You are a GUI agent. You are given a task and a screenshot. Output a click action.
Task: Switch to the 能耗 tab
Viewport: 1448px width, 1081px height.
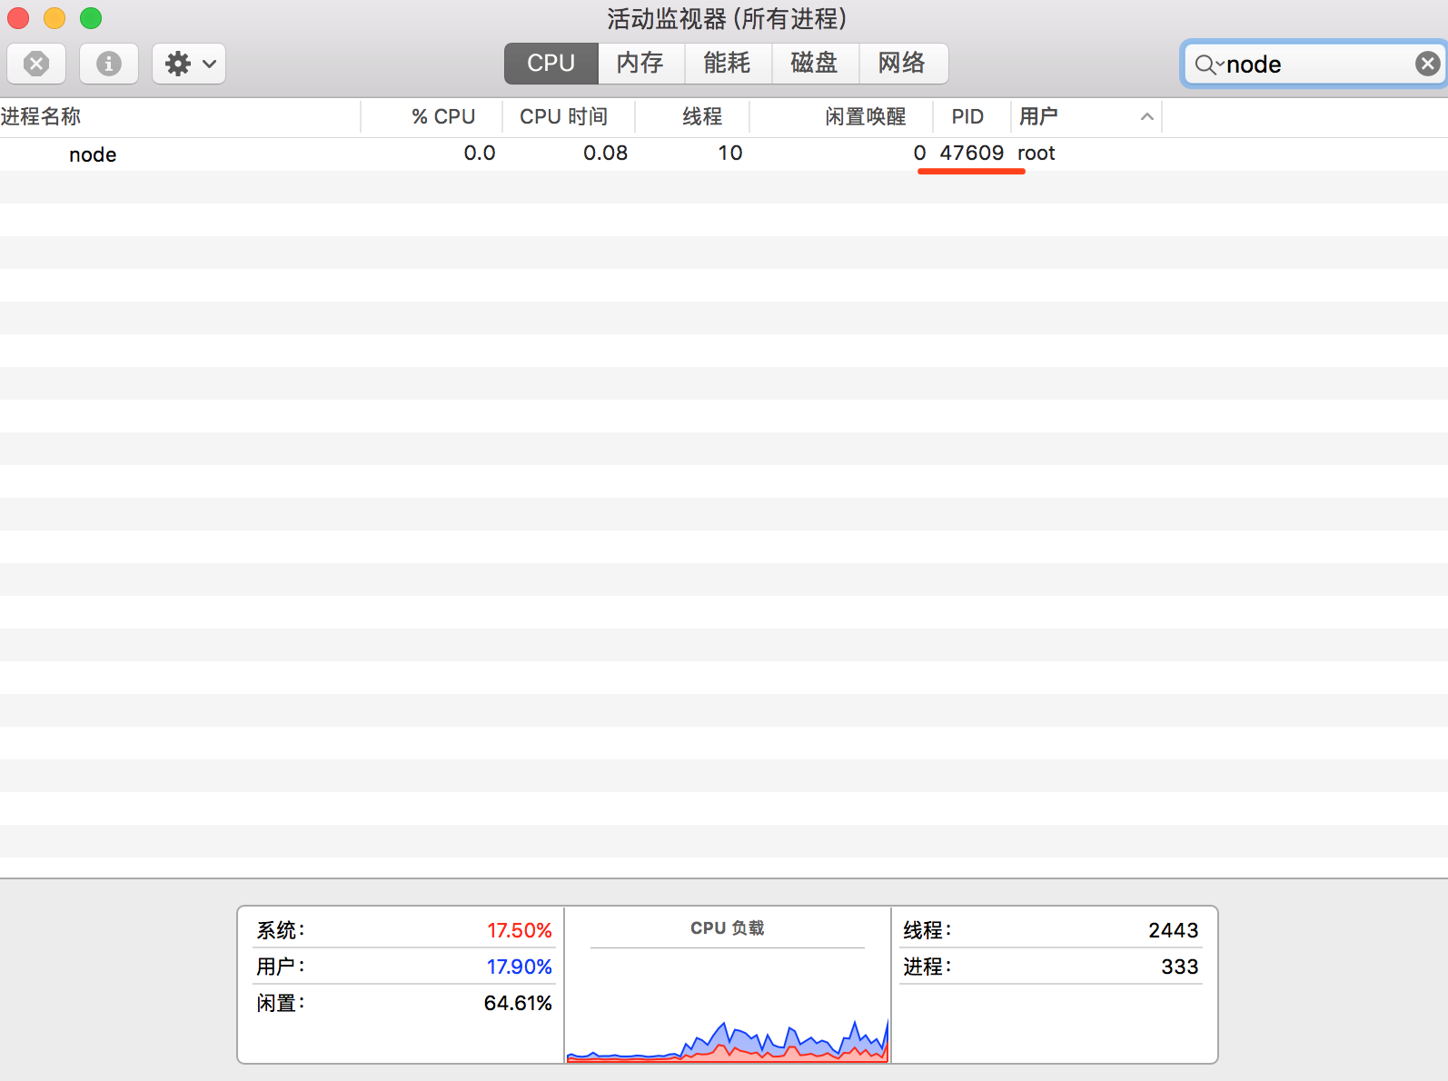coord(728,64)
